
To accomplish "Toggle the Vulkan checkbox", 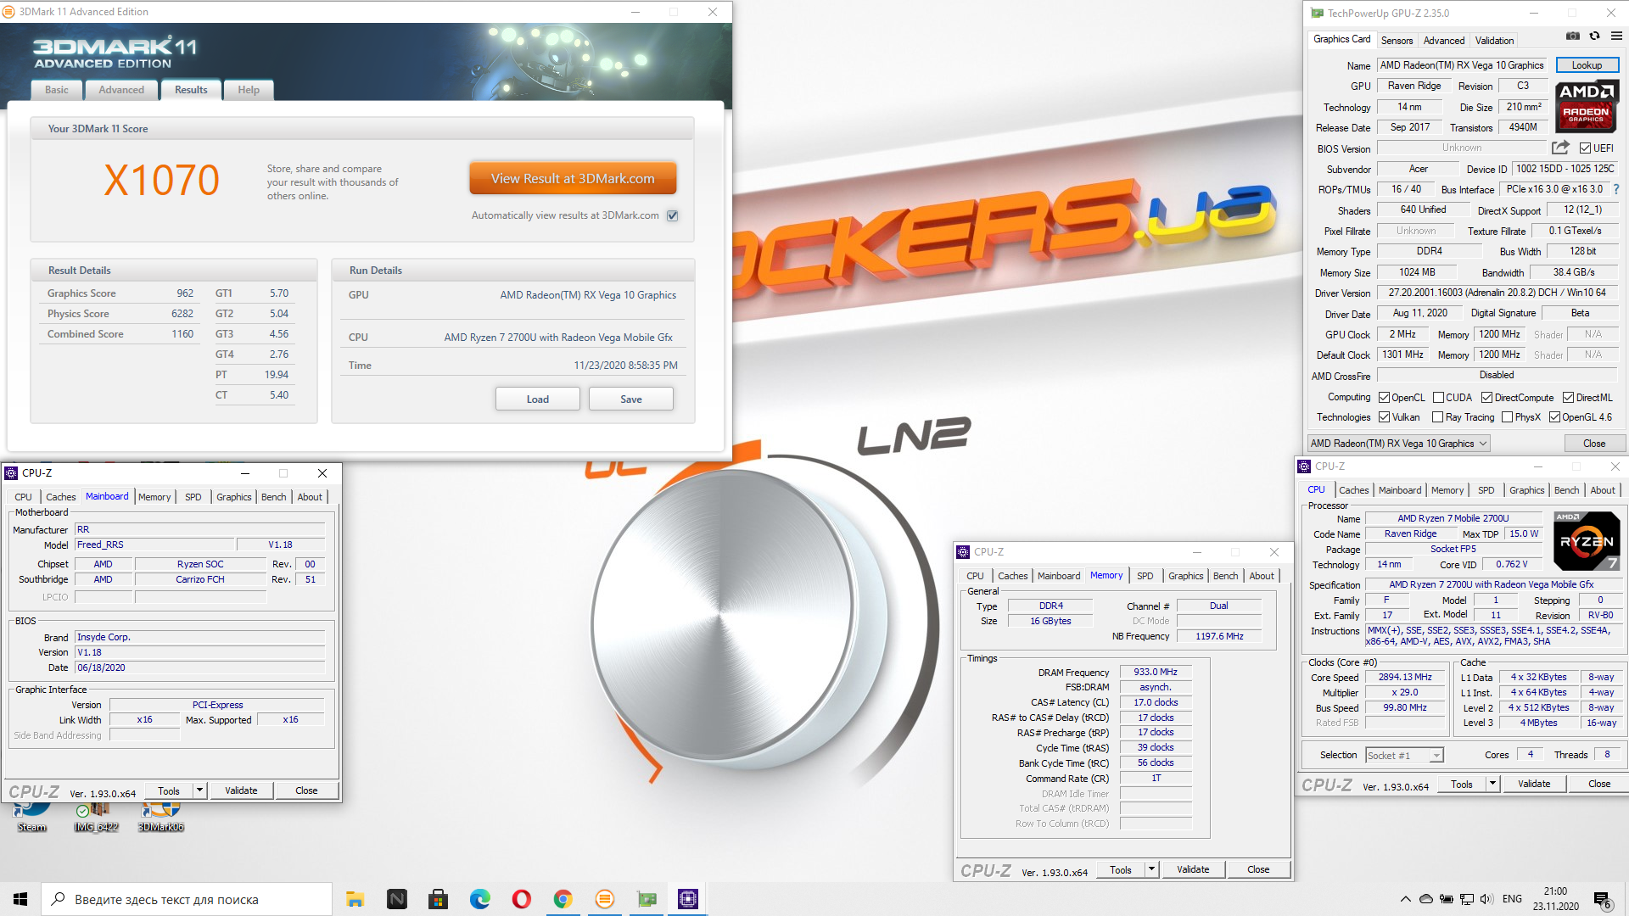I will (x=1384, y=417).
